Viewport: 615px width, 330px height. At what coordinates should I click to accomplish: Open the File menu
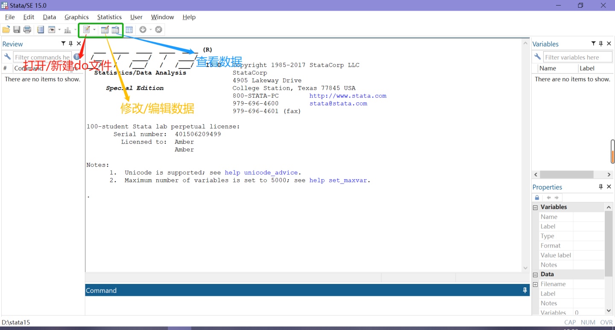click(10, 17)
